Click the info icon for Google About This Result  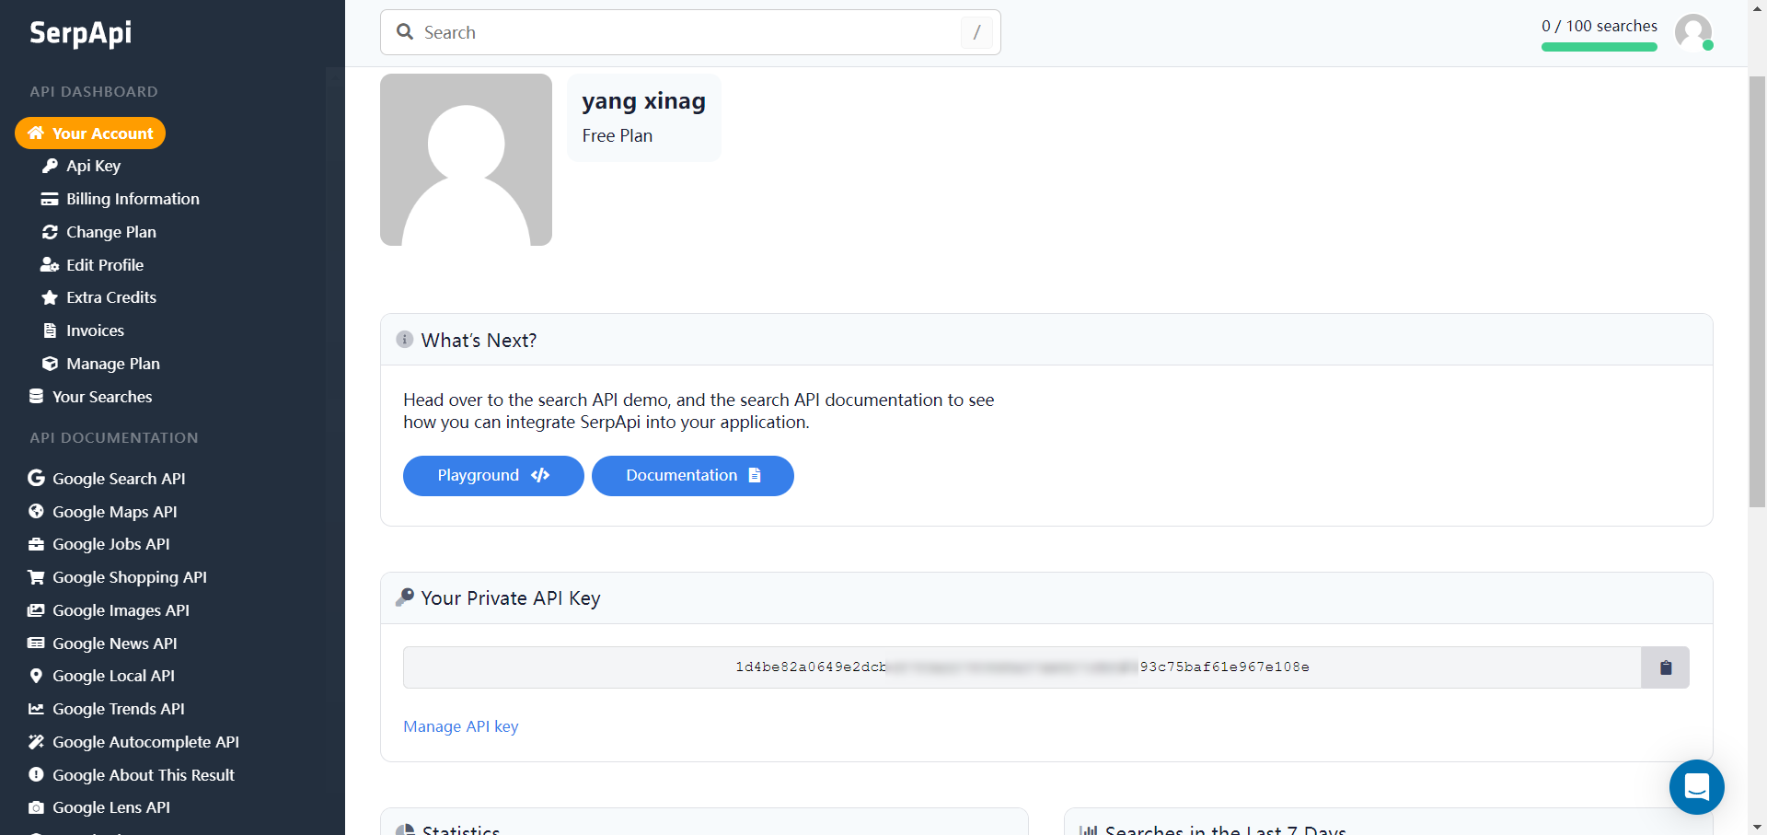point(36,775)
